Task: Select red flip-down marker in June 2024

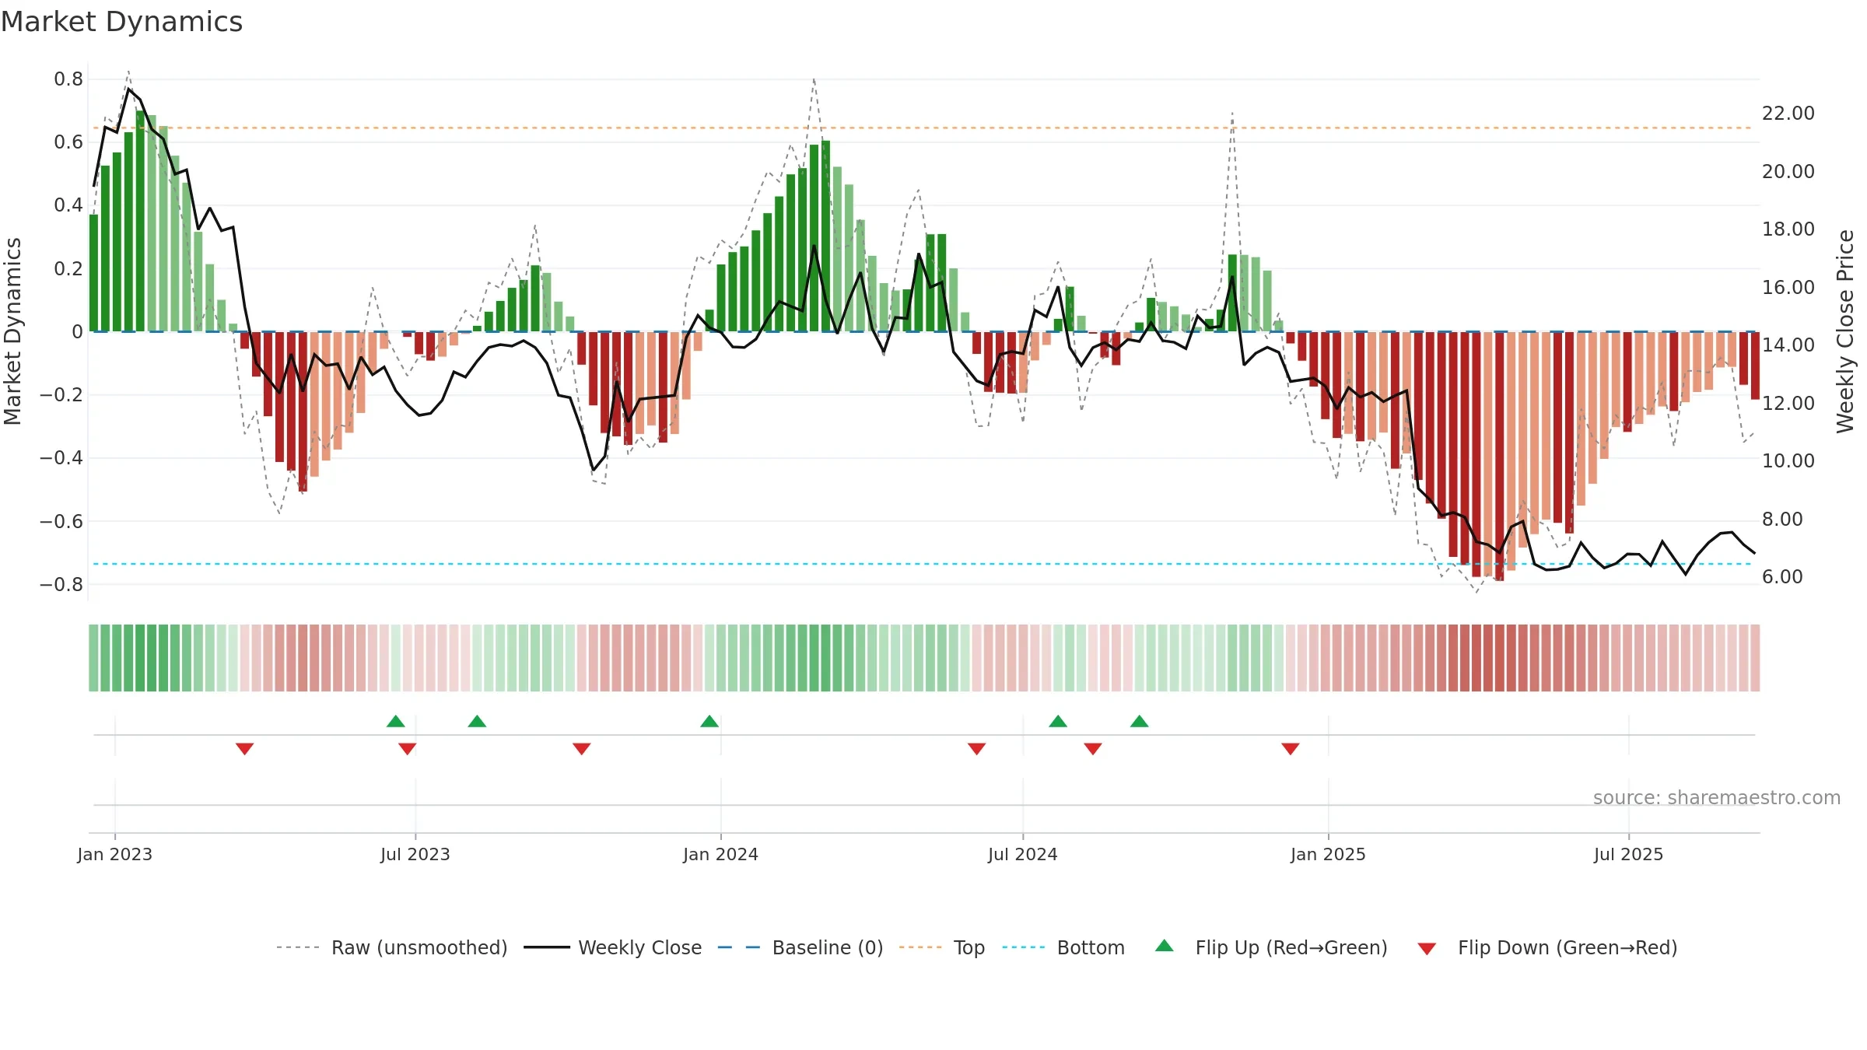Action: tap(977, 749)
